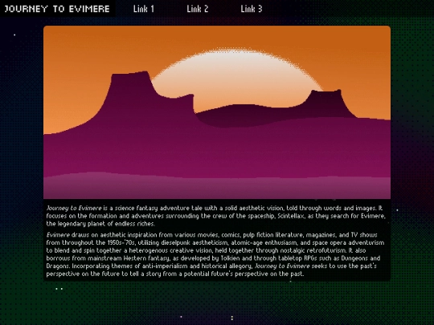Click the desert sunset landscape image
Viewport: 434px width, 325px height.
click(217, 112)
